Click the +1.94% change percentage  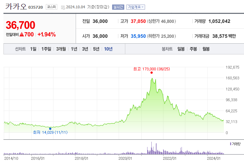point(47,35)
